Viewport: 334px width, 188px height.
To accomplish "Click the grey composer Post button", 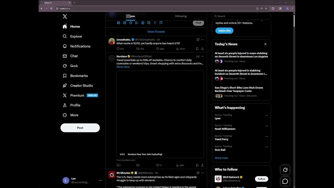I will 198,23.
